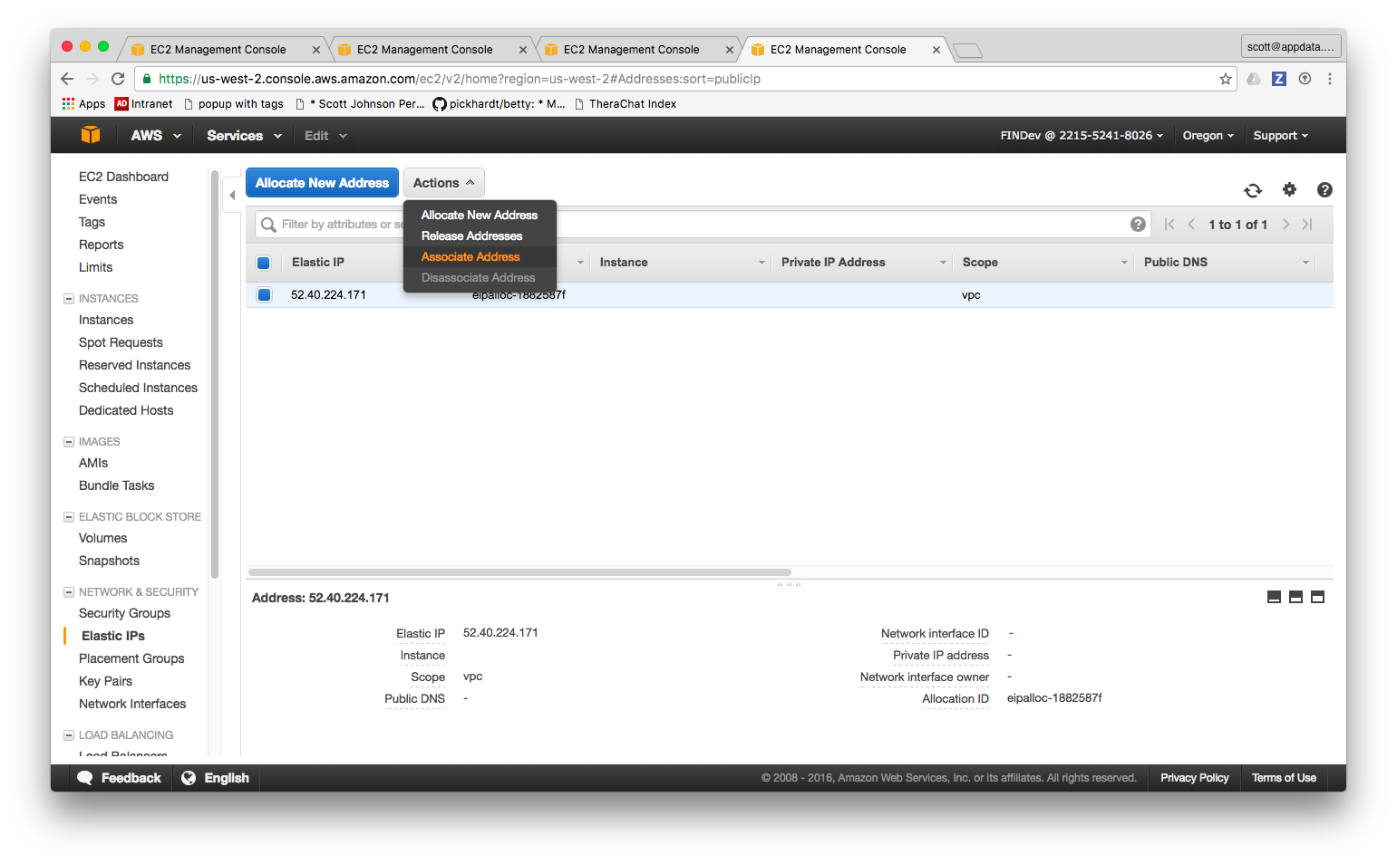Bookmark this page with the star

point(1226,79)
